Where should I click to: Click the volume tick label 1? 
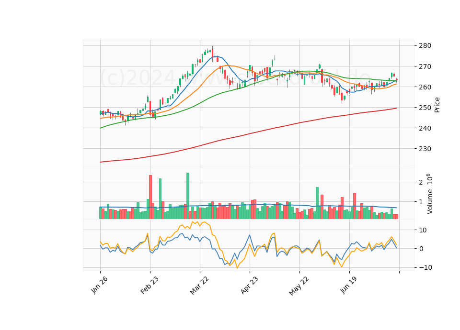[x=421, y=202]
